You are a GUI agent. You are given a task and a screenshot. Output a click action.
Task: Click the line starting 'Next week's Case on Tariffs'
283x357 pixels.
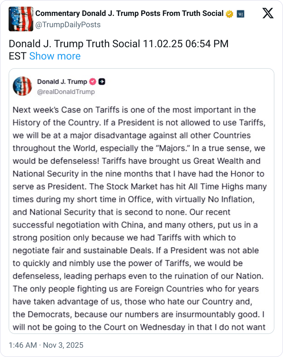(x=134, y=110)
